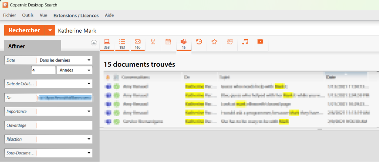Filter to videos with the film icon
Viewport: 379px width, 162px height.
260,42
